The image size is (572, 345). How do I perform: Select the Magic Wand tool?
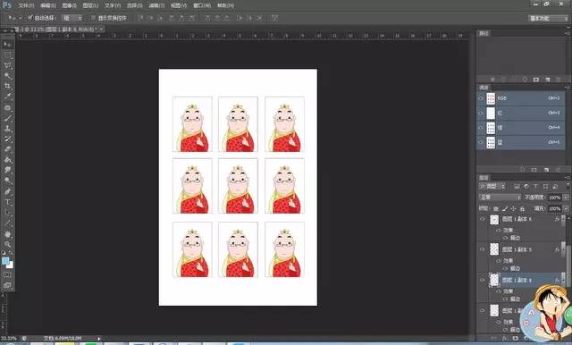point(7,76)
